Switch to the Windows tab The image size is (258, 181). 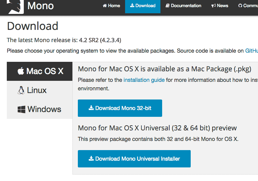tap(40, 109)
